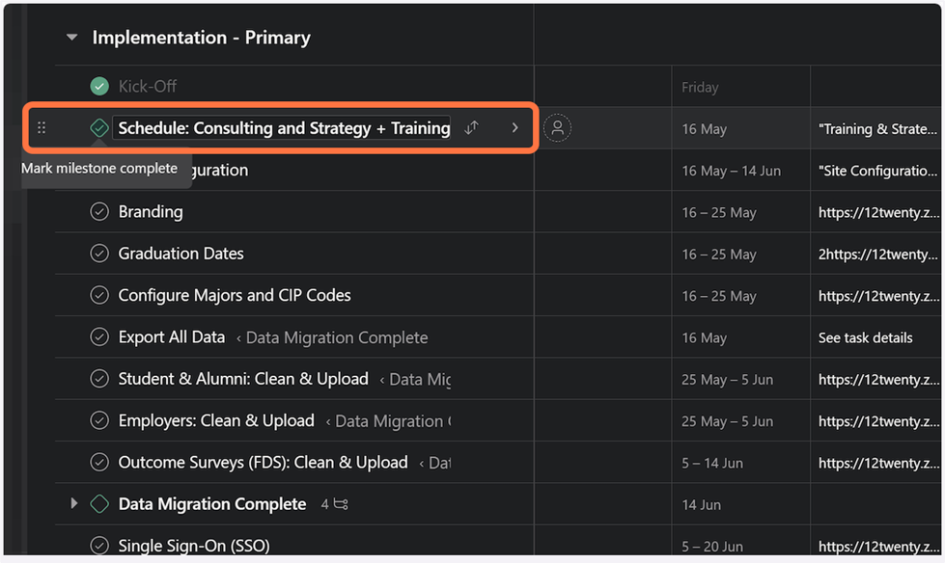Viewport: 945px width, 563px height.
Task: Click the Schedule task name text field
Action: 282,128
